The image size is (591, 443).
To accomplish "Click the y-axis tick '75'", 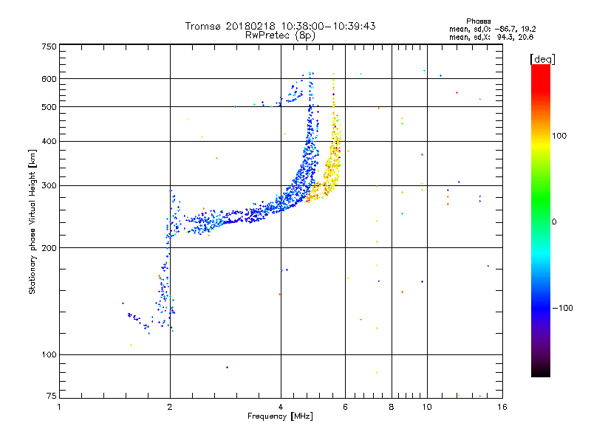I will pos(52,396).
